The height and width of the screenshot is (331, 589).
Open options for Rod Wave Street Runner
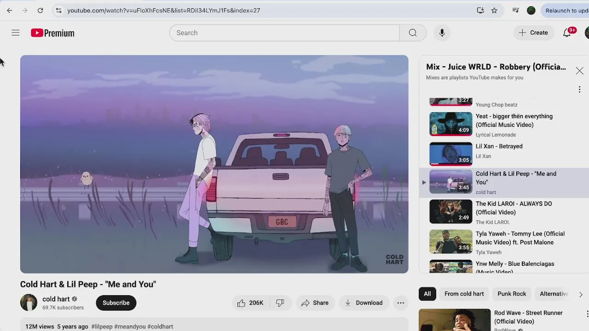click(x=587, y=314)
